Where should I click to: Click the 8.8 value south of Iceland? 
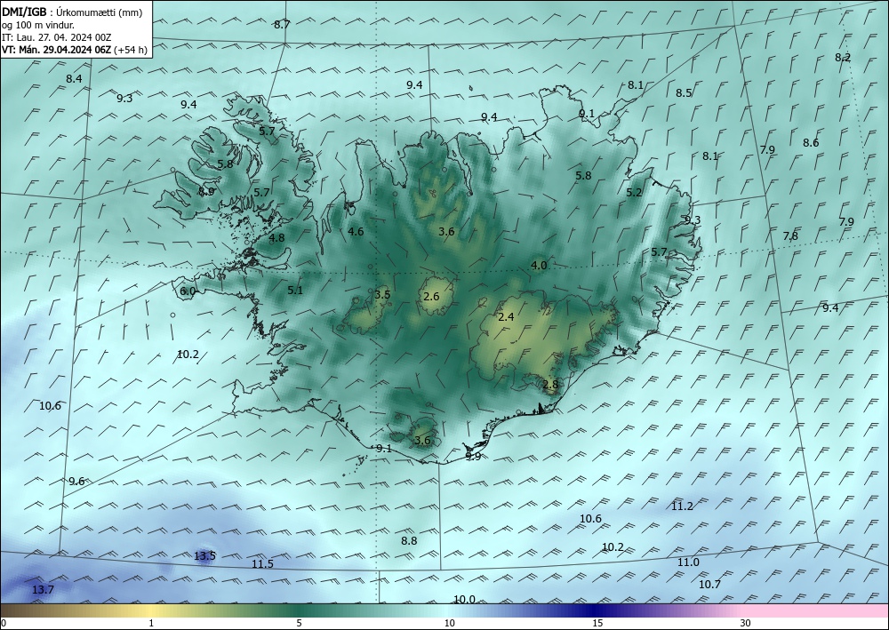point(409,541)
